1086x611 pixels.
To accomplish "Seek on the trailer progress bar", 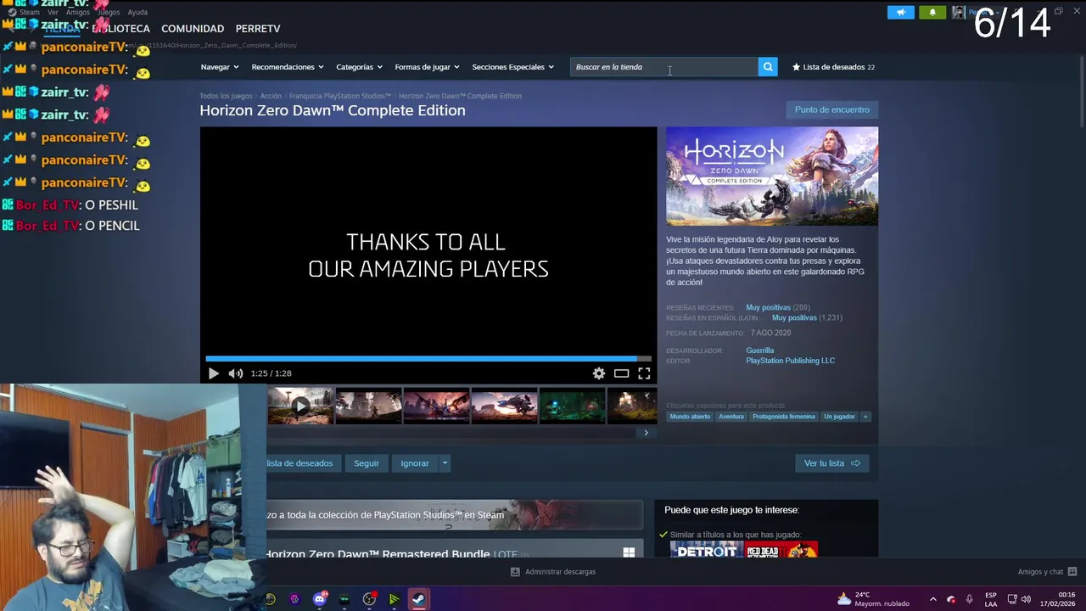I will pyautogui.click(x=428, y=359).
